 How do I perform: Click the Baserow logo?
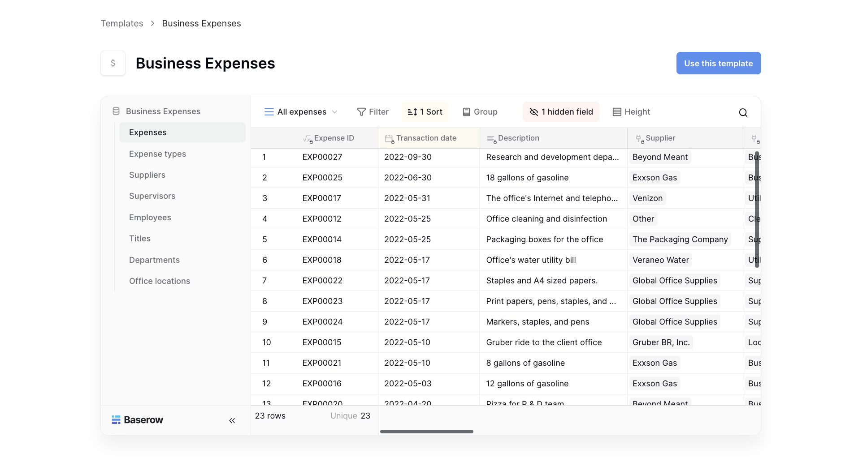pyautogui.click(x=137, y=420)
